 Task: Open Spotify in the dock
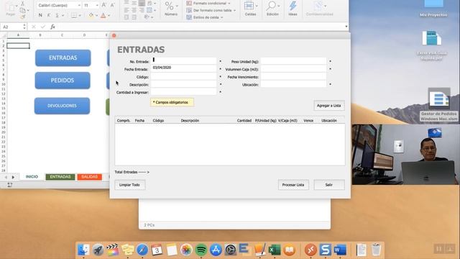coord(201,250)
